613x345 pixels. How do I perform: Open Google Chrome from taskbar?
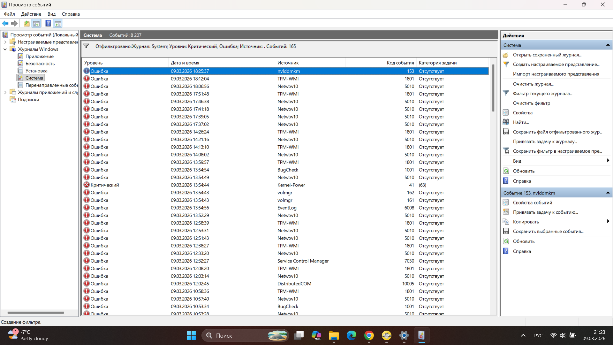click(x=369, y=335)
